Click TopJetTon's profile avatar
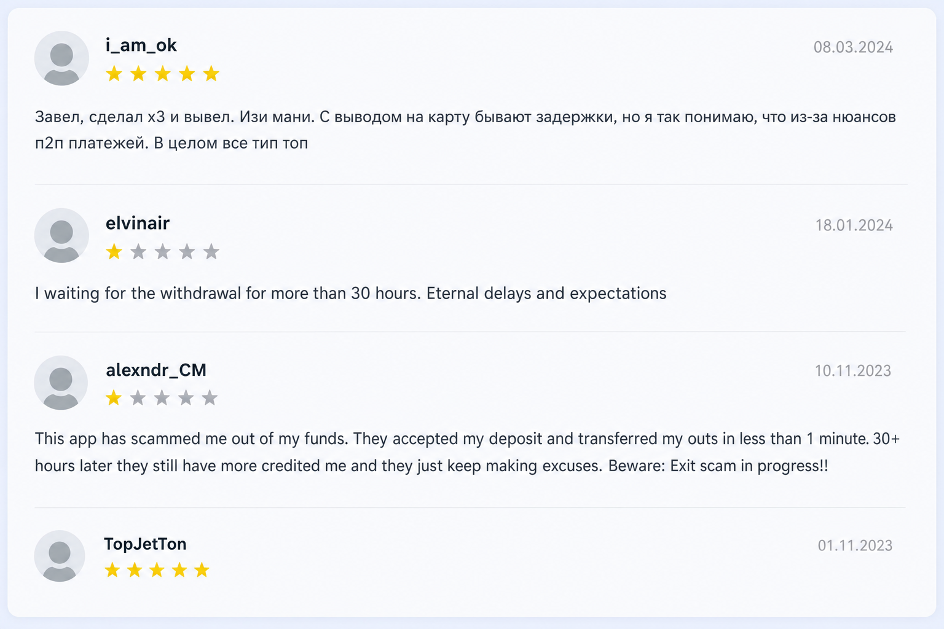The height and width of the screenshot is (629, 944). click(60, 556)
